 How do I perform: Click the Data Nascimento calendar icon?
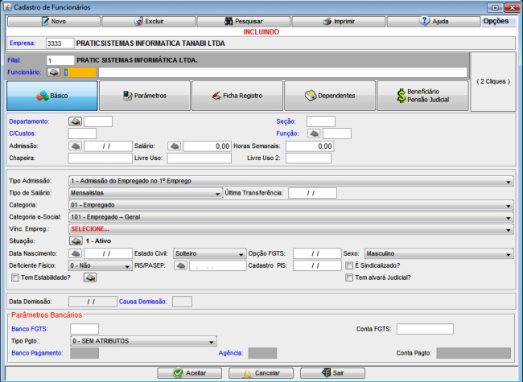pos(76,253)
